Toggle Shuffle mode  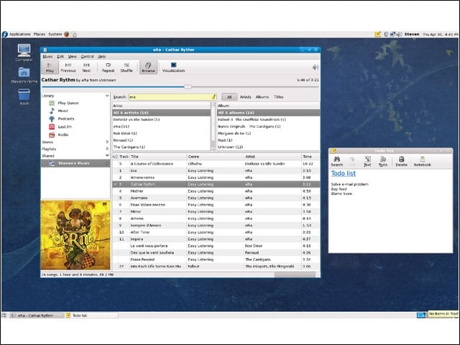[x=126, y=68]
